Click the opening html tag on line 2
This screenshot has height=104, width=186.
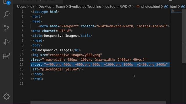36,16
